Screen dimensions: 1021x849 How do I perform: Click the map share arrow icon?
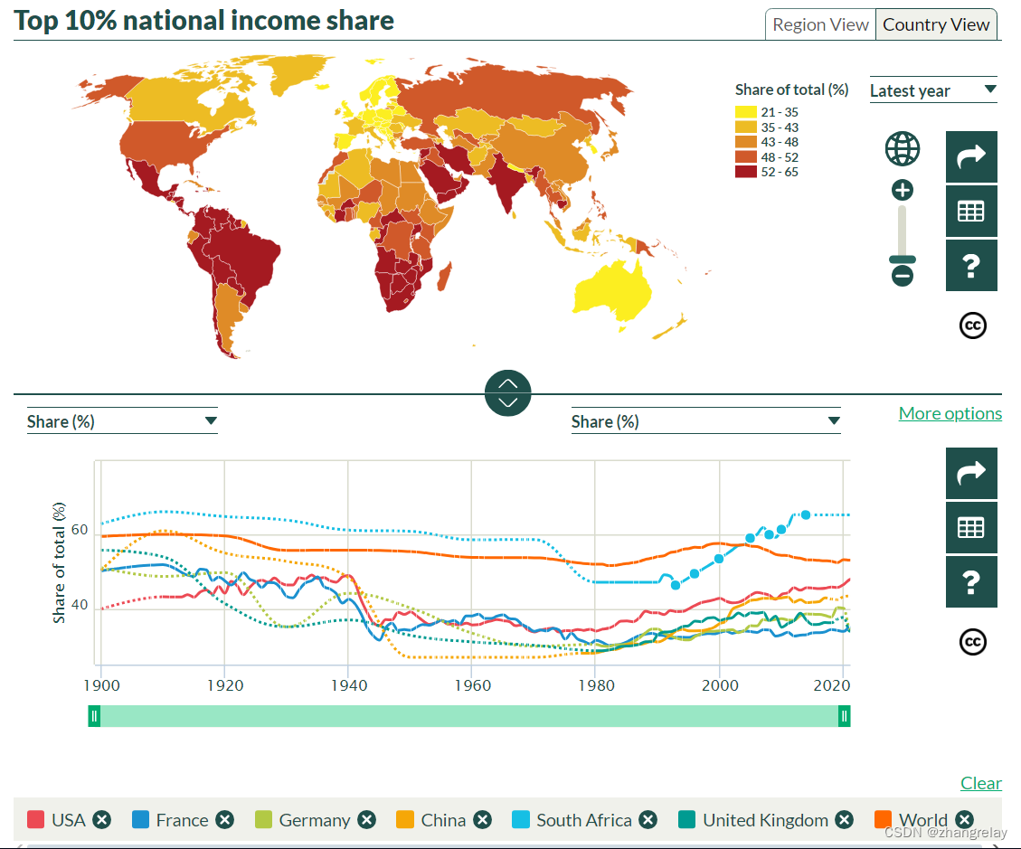click(971, 157)
